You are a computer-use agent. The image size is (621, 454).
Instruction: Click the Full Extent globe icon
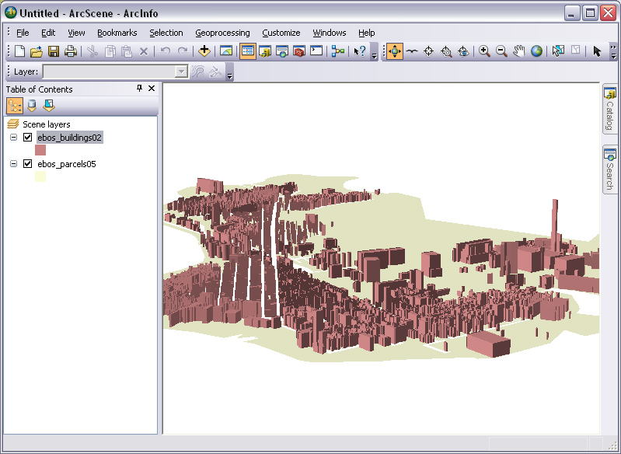click(x=536, y=51)
